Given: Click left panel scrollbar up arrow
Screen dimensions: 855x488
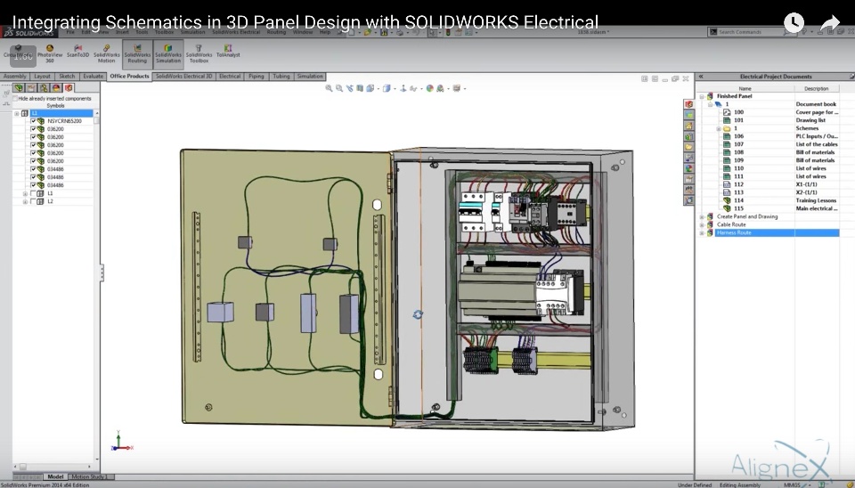Looking at the screenshot, I should tap(97, 113).
